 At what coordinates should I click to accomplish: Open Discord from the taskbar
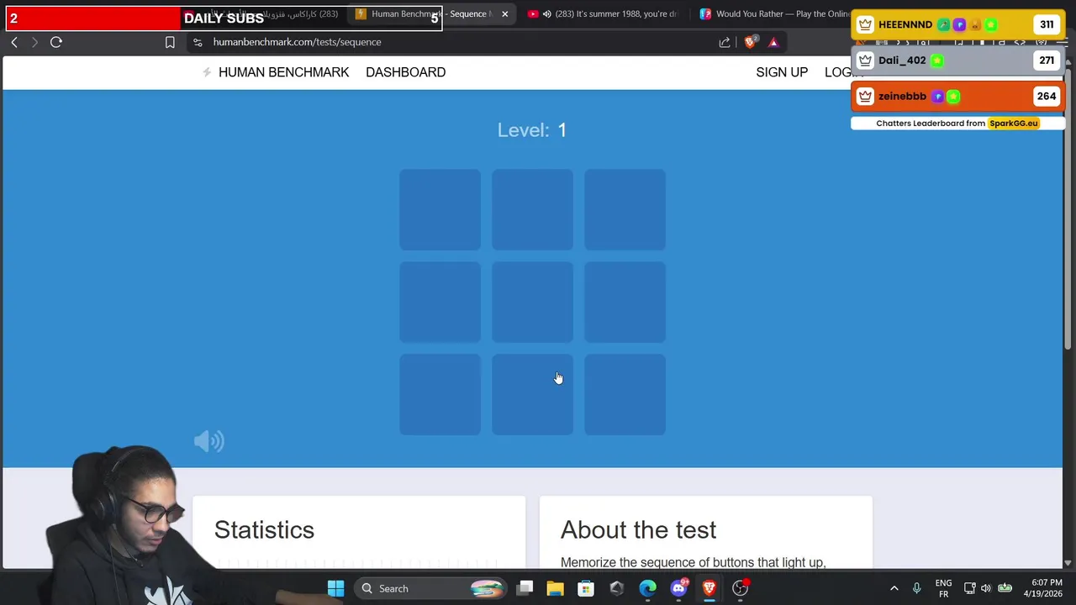point(678,588)
